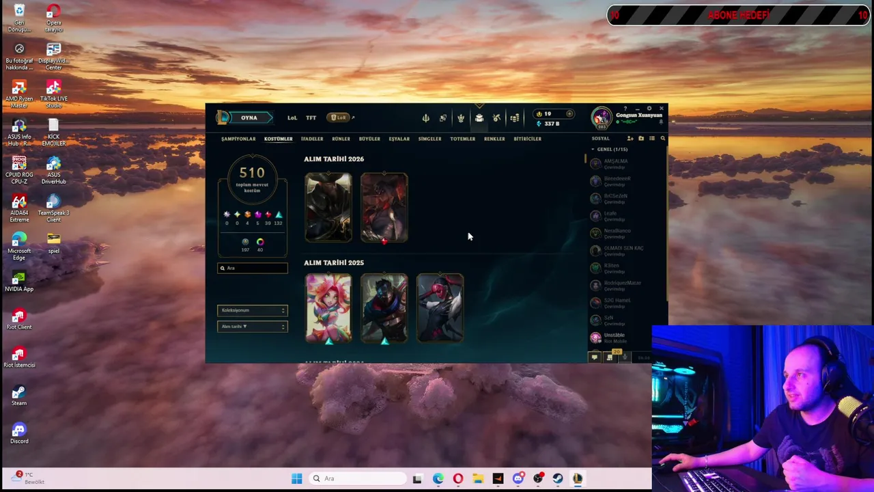Select the middle skin under Alım Tarihi 2025
This screenshot has height=492, width=874.
click(384, 308)
